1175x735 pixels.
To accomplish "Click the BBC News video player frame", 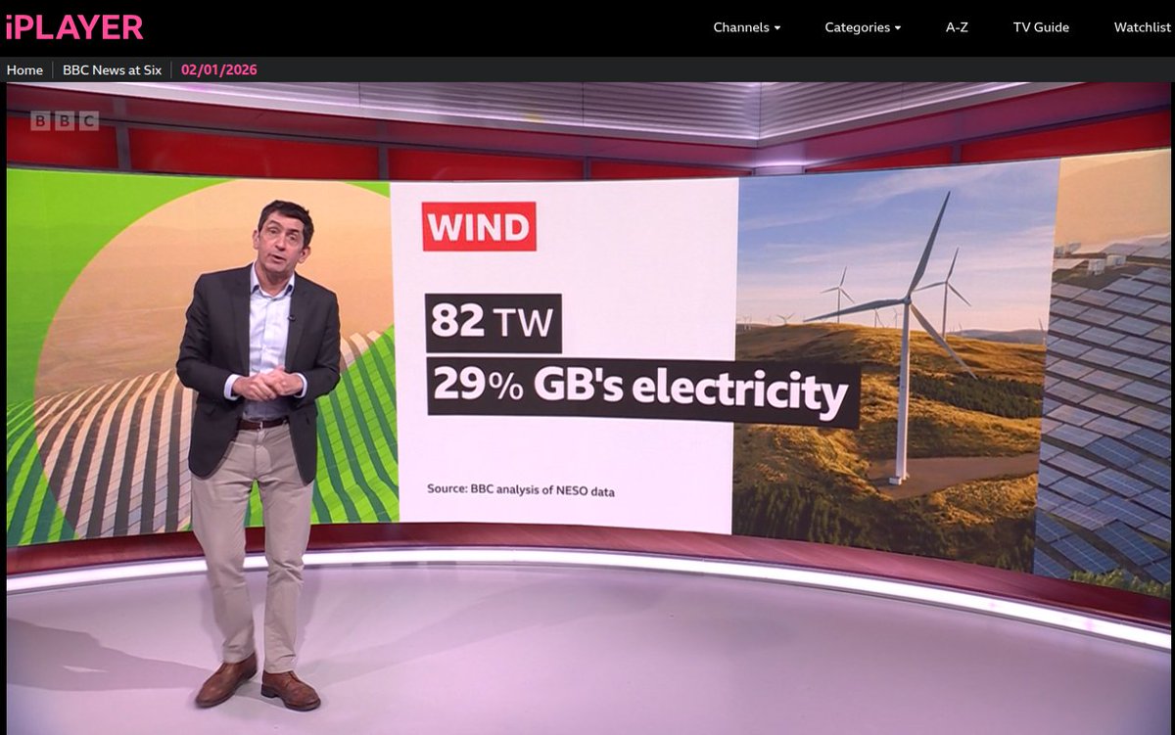I will pyautogui.click(x=588, y=408).
